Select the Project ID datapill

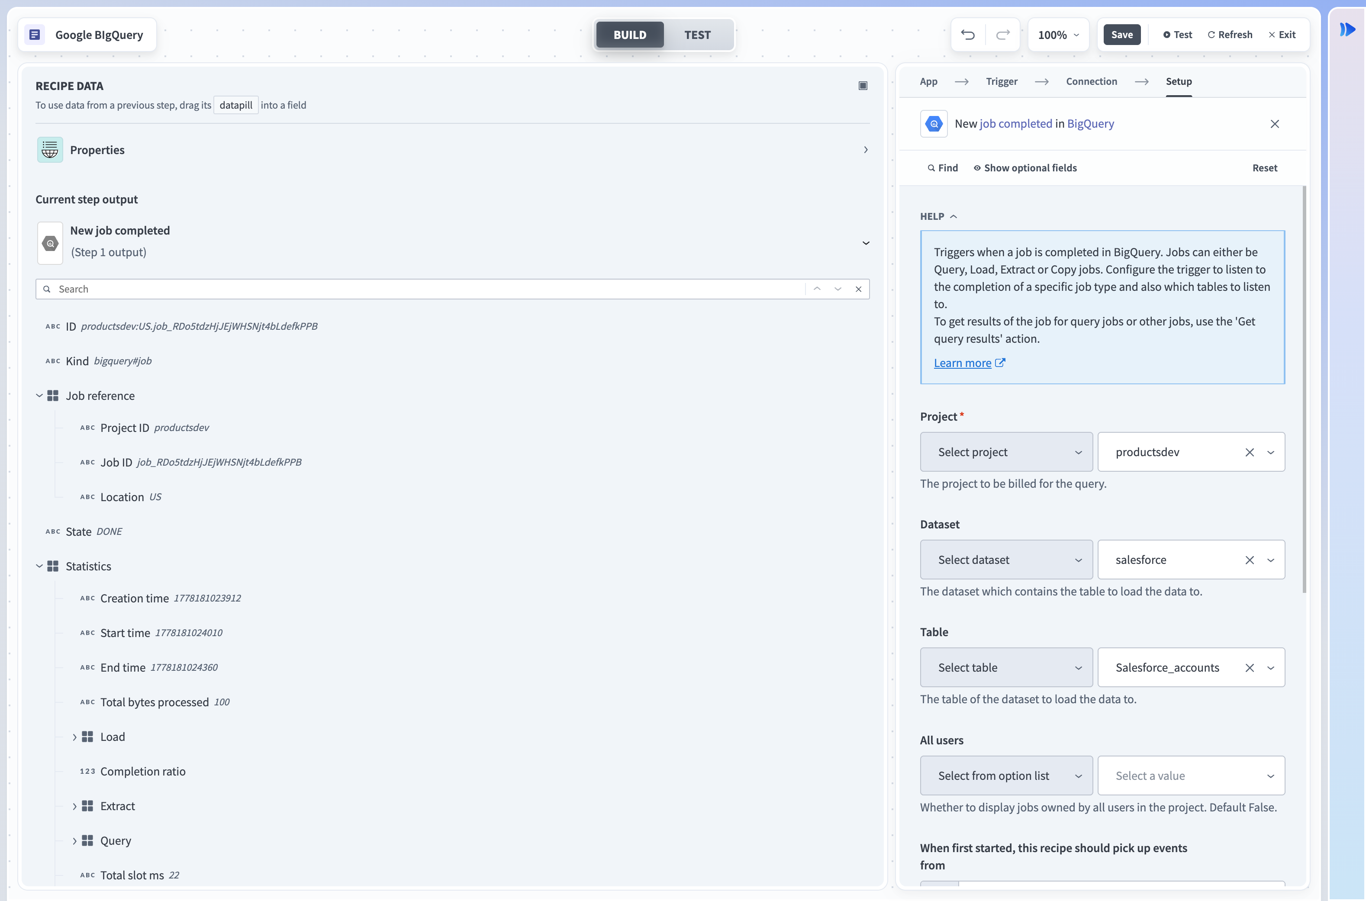click(144, 428)
